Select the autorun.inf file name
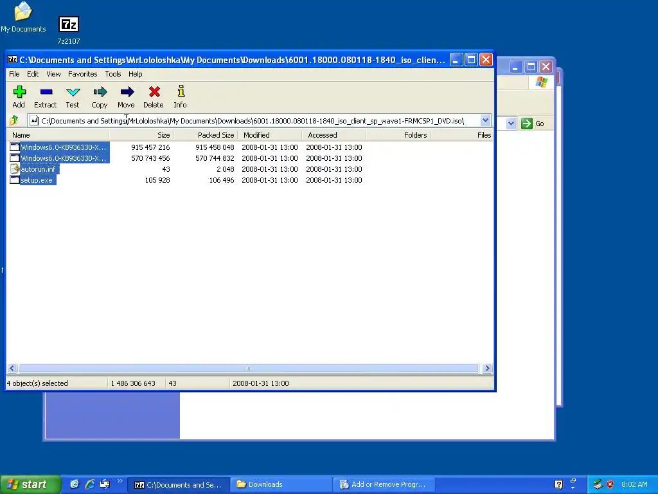The image size is (658, 494). (x=38, y=169)
